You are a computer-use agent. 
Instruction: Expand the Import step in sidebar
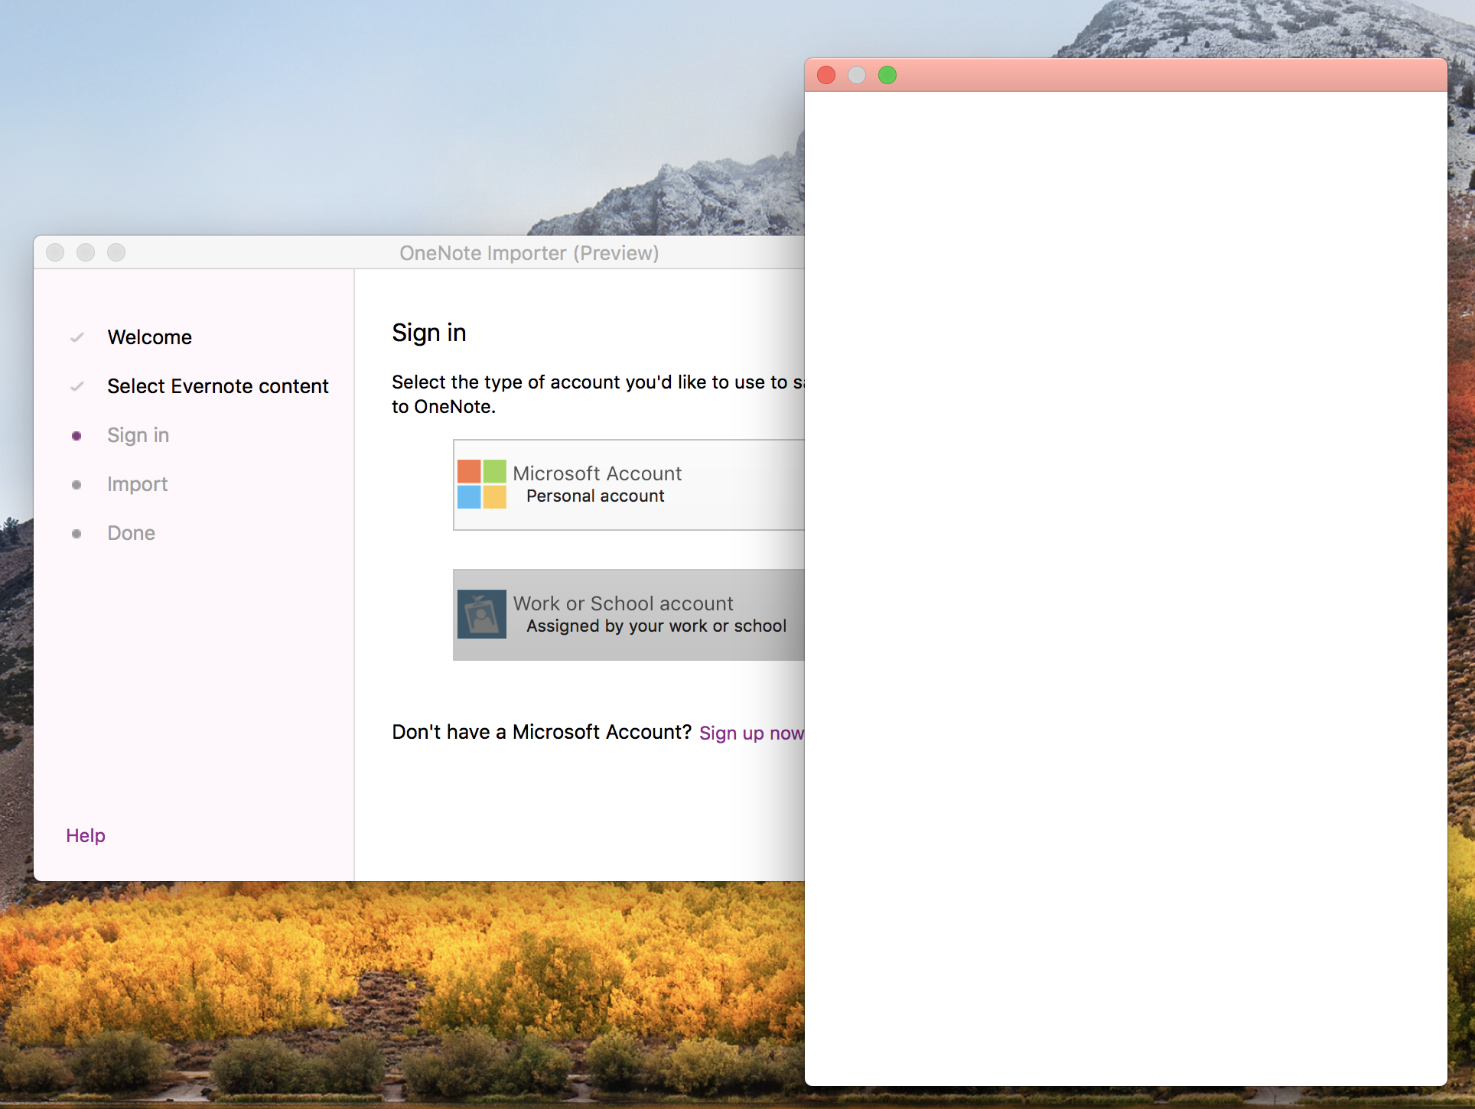tap(136, 483)
